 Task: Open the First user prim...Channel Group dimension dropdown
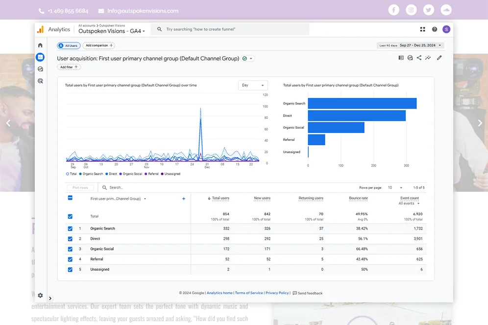(x=118, y=199)
